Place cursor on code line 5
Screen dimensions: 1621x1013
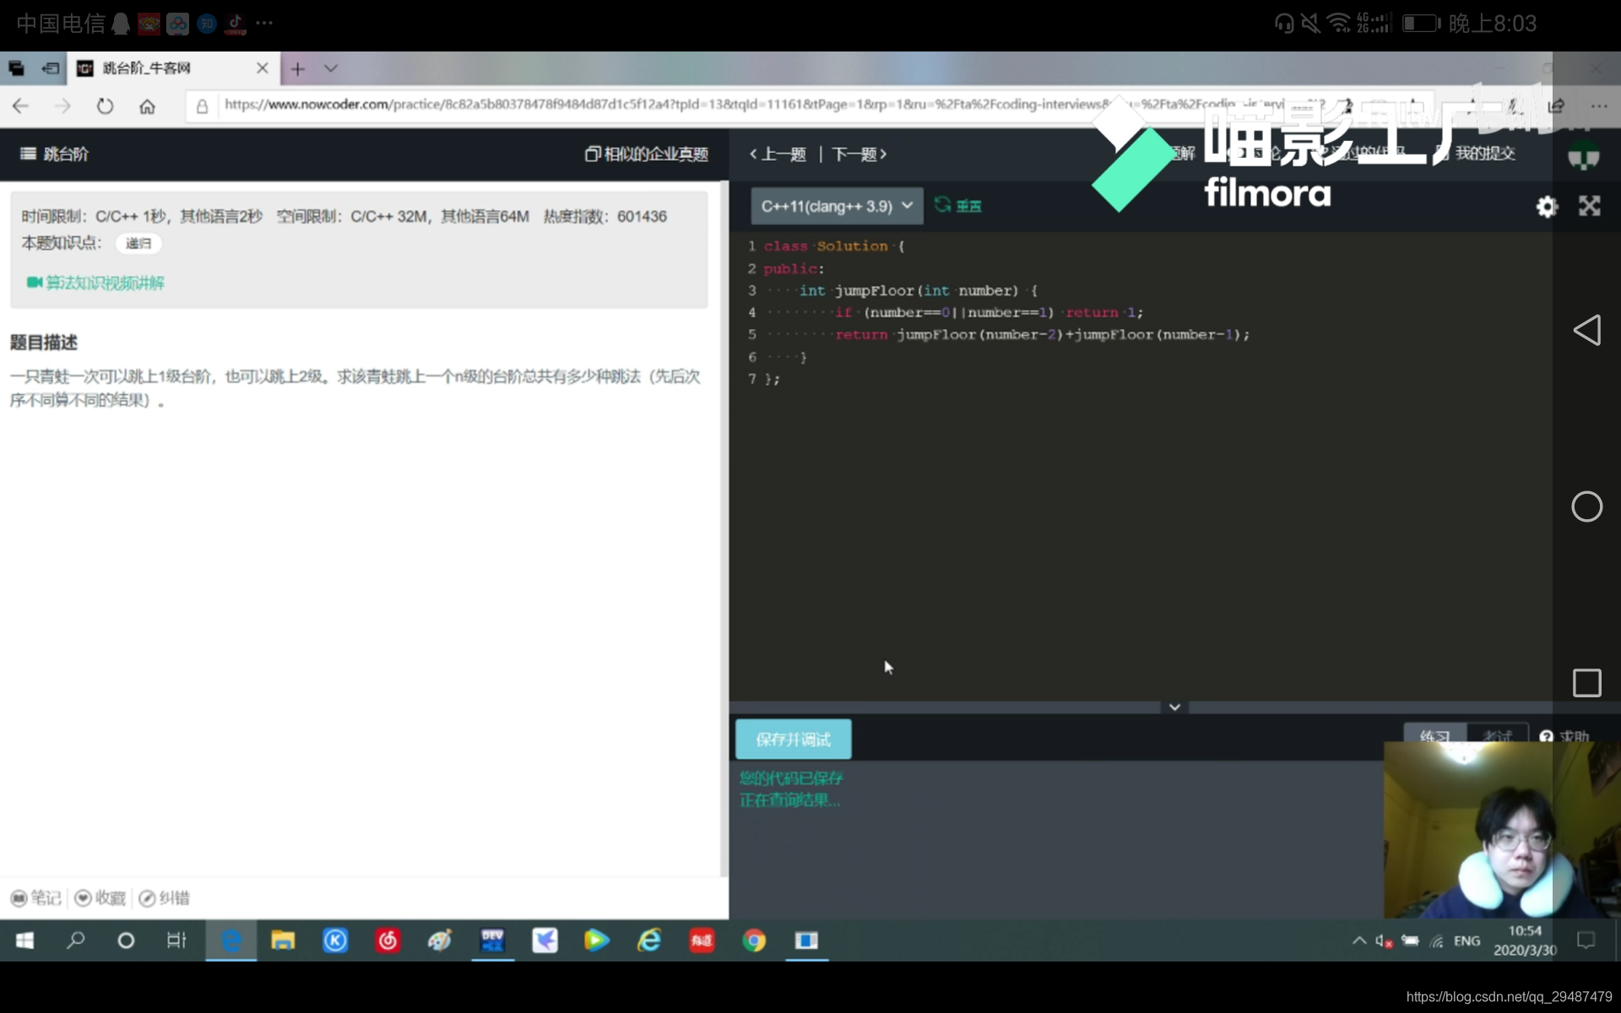tap(1005, 334)
